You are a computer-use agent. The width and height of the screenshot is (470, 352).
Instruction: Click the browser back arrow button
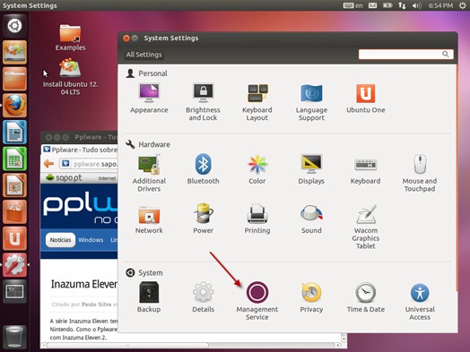48,164
